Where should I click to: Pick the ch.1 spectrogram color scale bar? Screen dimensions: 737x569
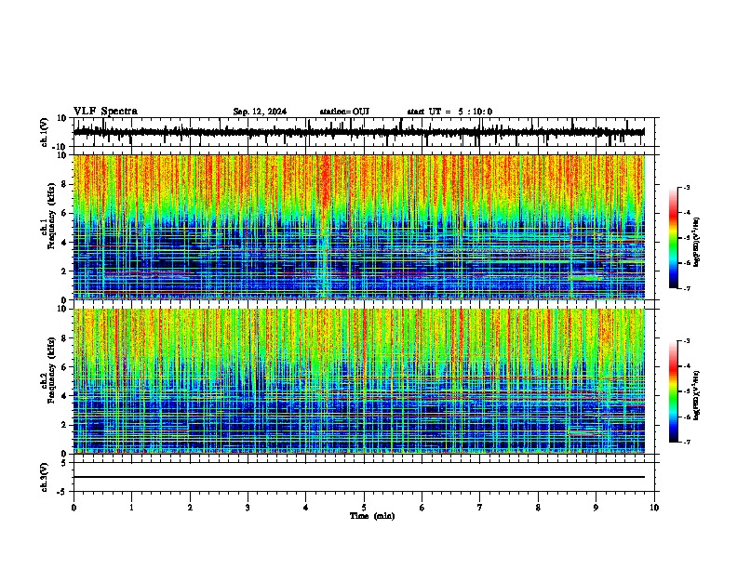tap(674, 238)
